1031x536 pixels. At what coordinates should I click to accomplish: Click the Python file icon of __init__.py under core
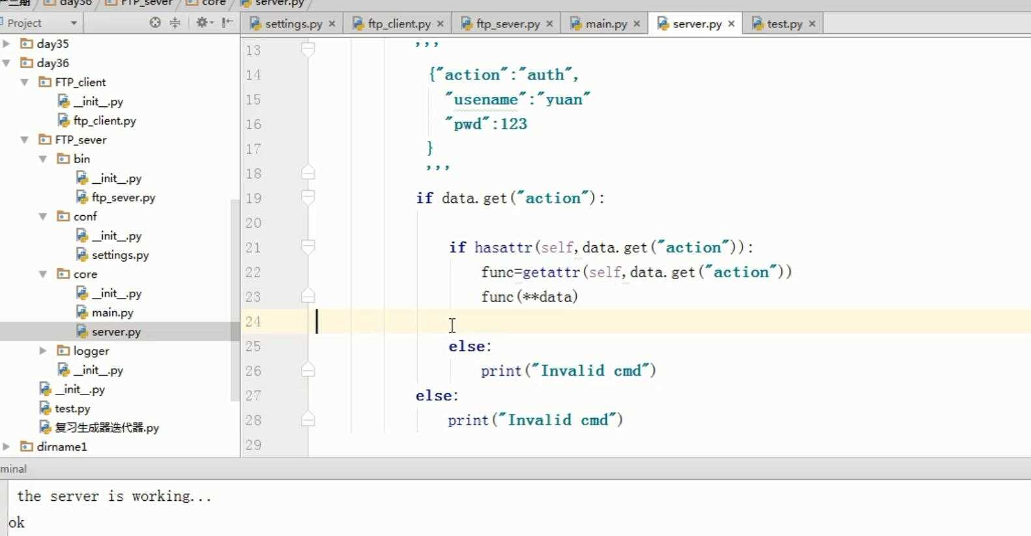[82, 293]
